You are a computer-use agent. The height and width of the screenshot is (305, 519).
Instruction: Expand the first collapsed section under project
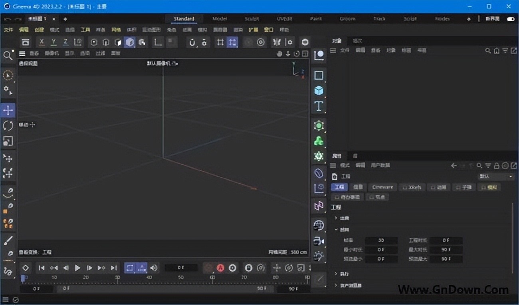pos(336,218)
